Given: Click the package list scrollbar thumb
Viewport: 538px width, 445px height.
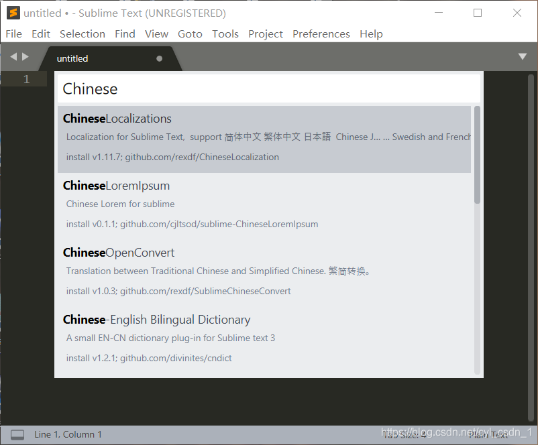Looking at the screenshot, I should [477, 155].
